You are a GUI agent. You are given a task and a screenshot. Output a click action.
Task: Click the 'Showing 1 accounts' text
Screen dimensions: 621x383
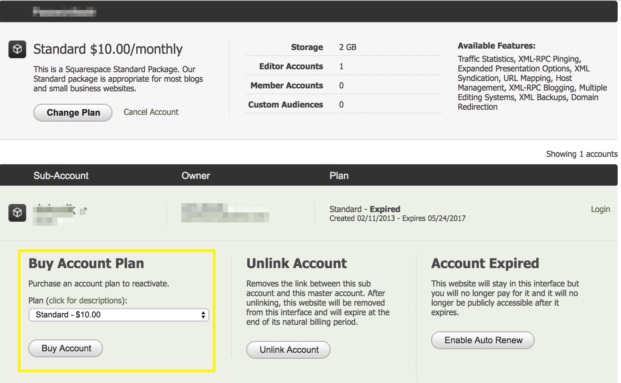pyautogui.click(x=581, y=154)
